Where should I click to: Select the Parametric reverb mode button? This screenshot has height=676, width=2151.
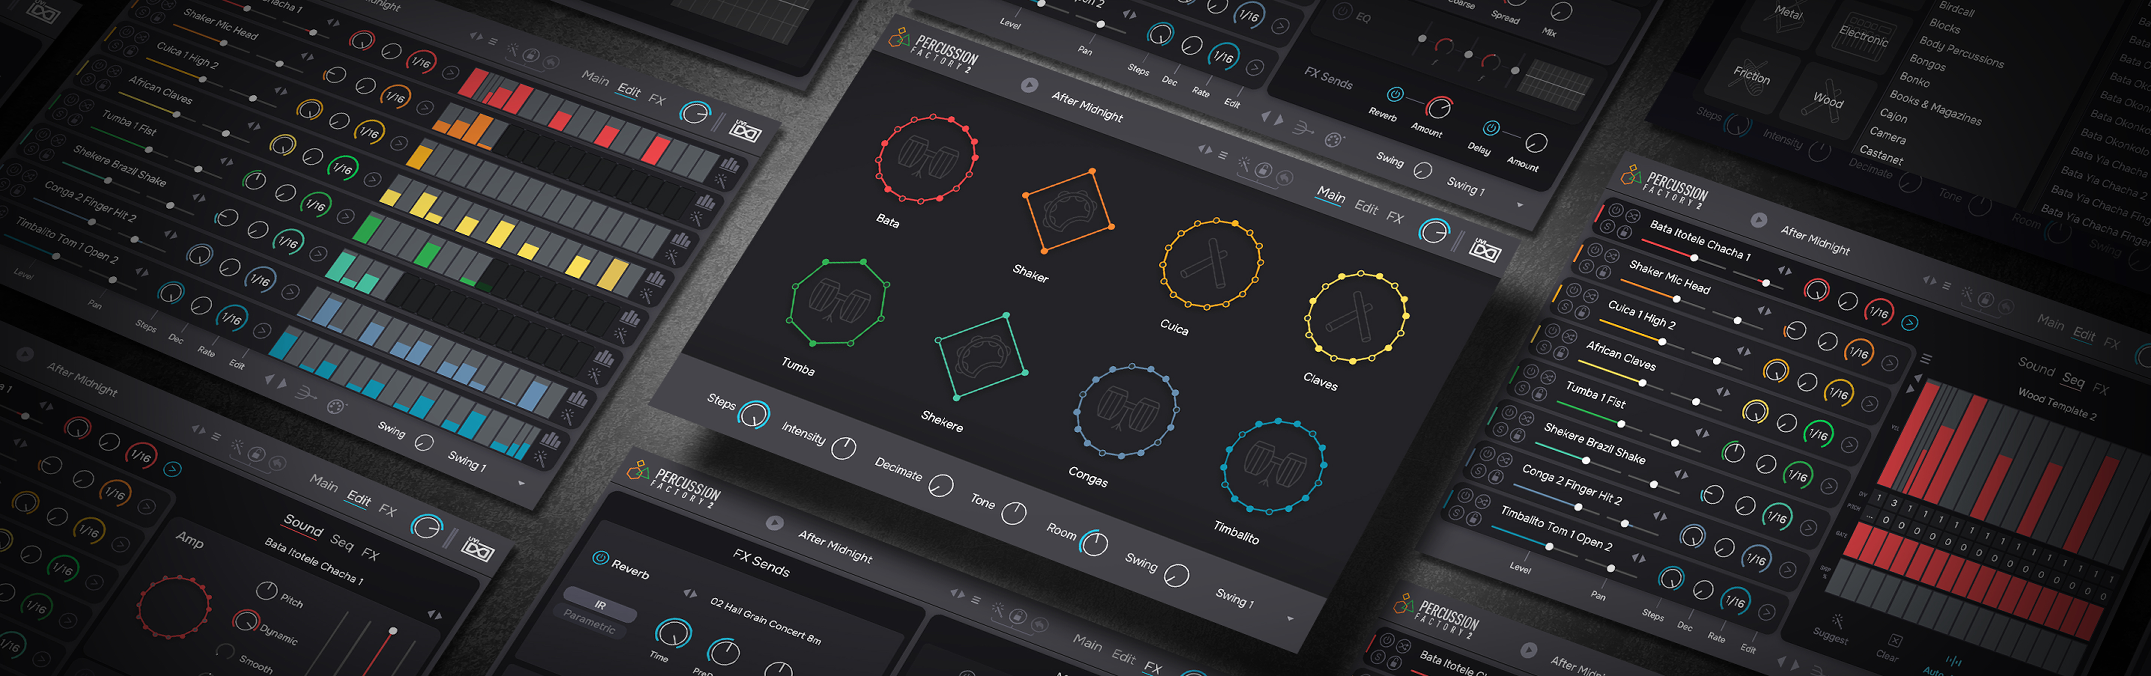coord(589,622)
